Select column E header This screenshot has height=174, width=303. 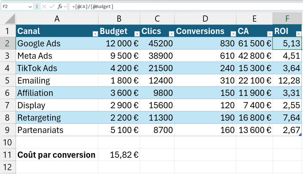pos(255,19)
